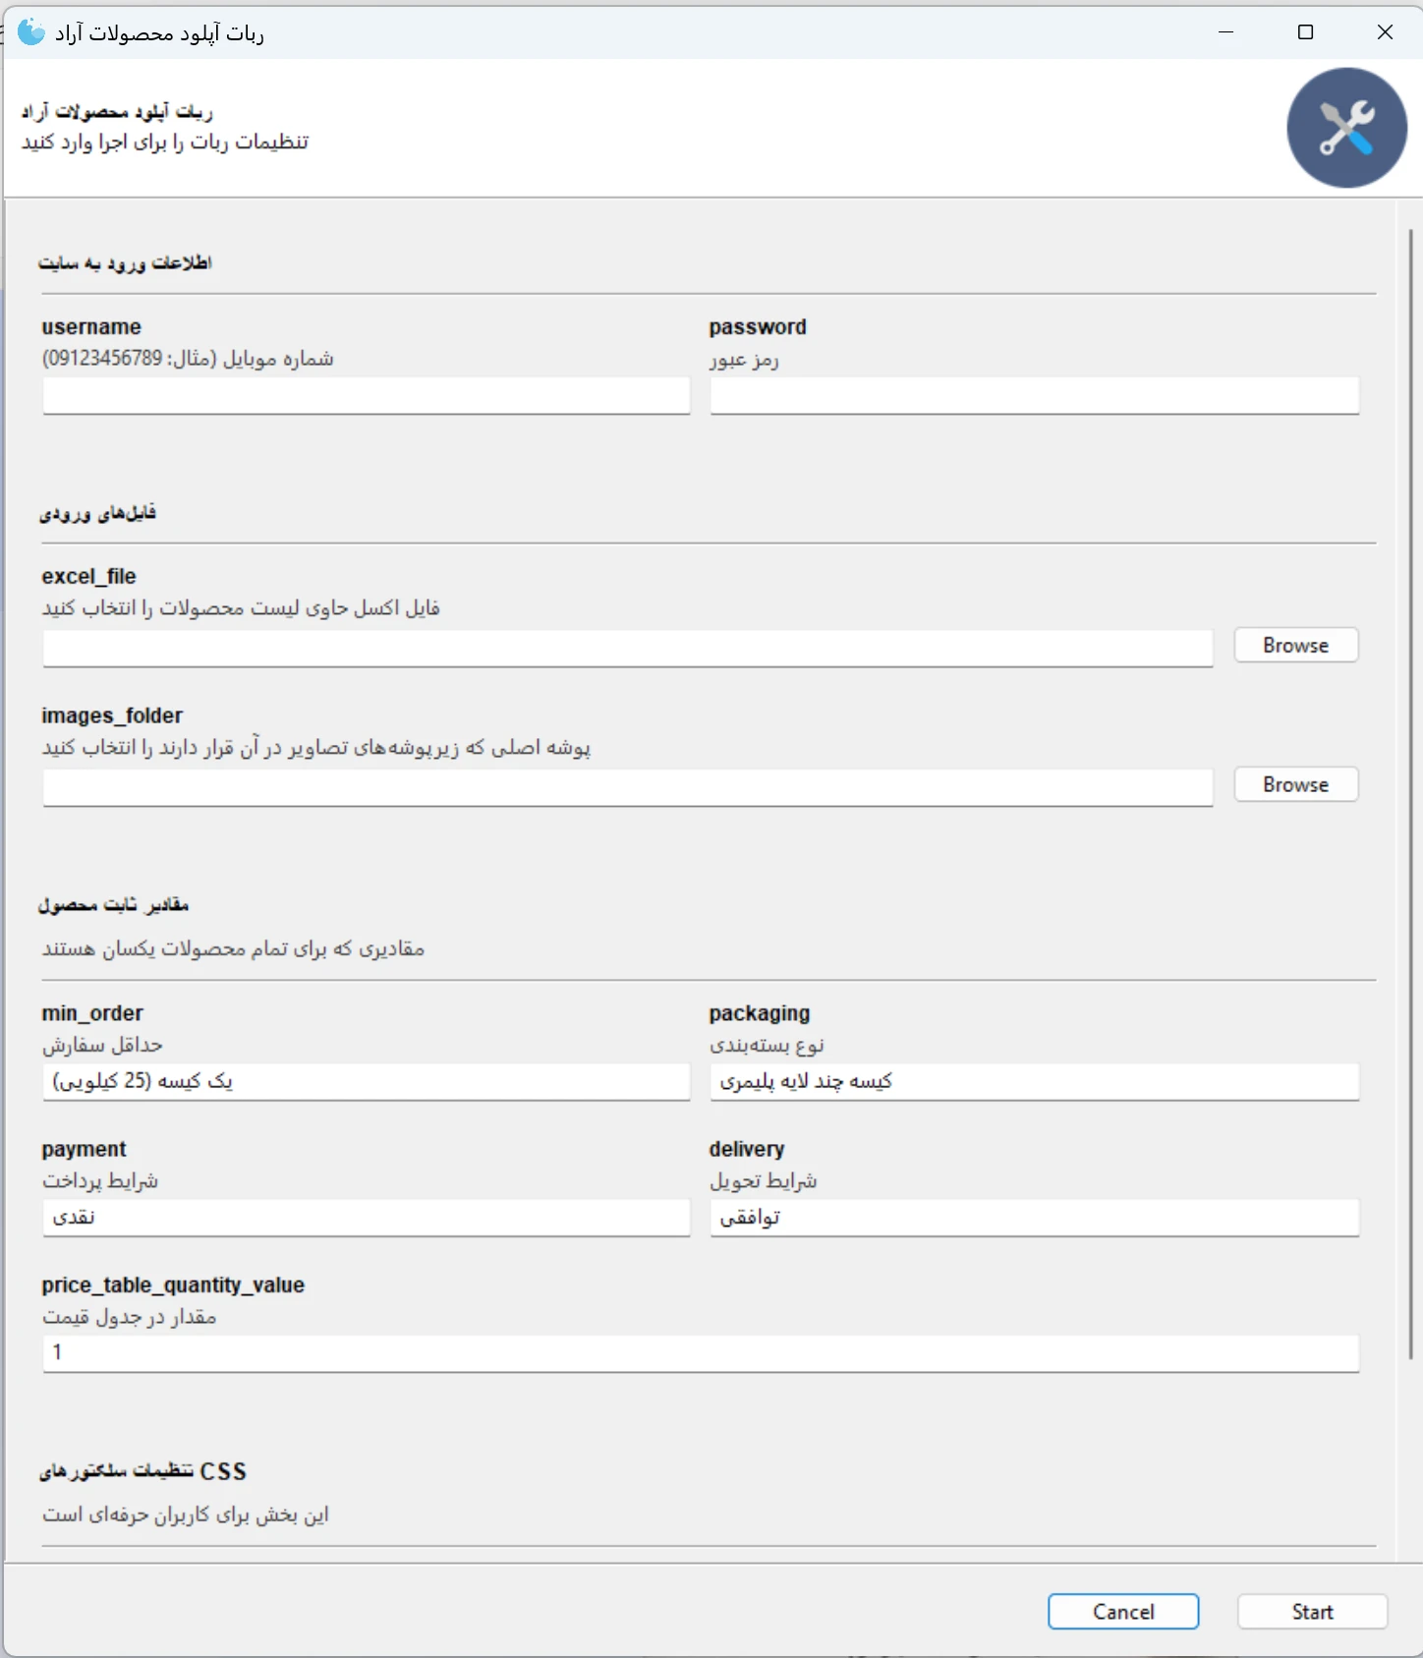Focus the delivery text field
Screen dimensions: 1423x1658
tap(1034, 1217)
